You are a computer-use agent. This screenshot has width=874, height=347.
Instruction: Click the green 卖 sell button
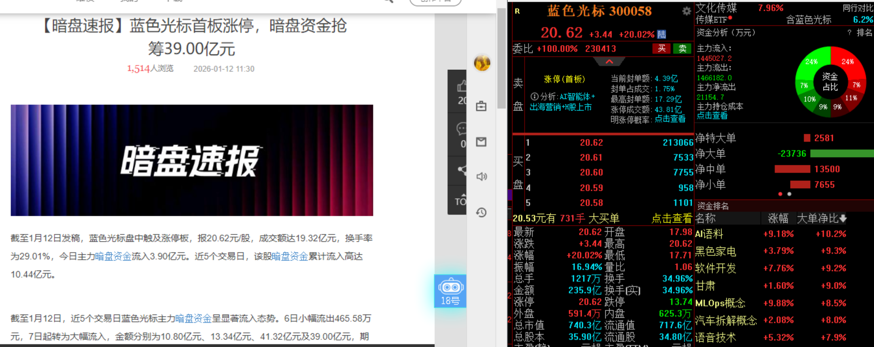click(682, 49)
